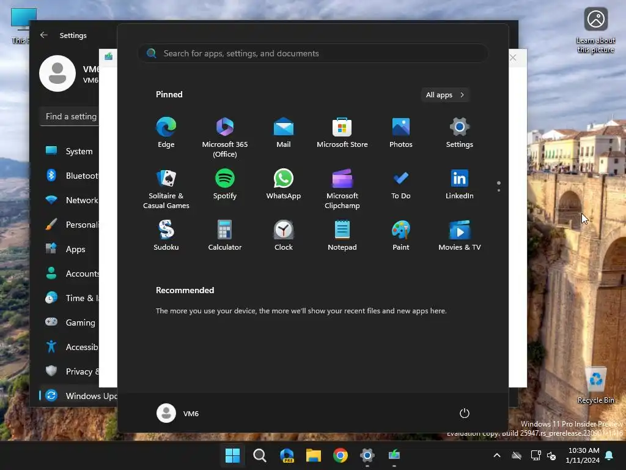Open taskbar Search magnifier
This screenshot has height=470, width=626.
[x=259, y=455]
